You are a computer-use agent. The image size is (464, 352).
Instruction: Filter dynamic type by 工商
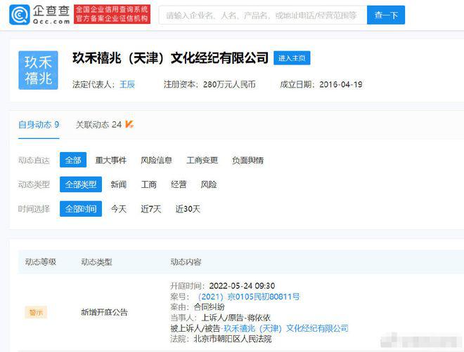[x=148, y=184]
